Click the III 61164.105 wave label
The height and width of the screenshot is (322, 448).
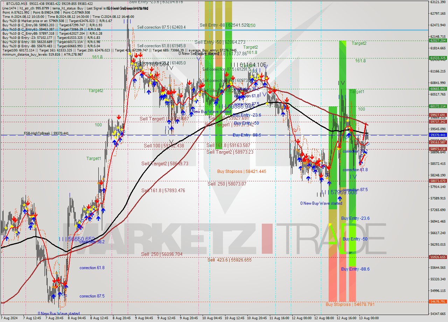(x=248, y=65)
